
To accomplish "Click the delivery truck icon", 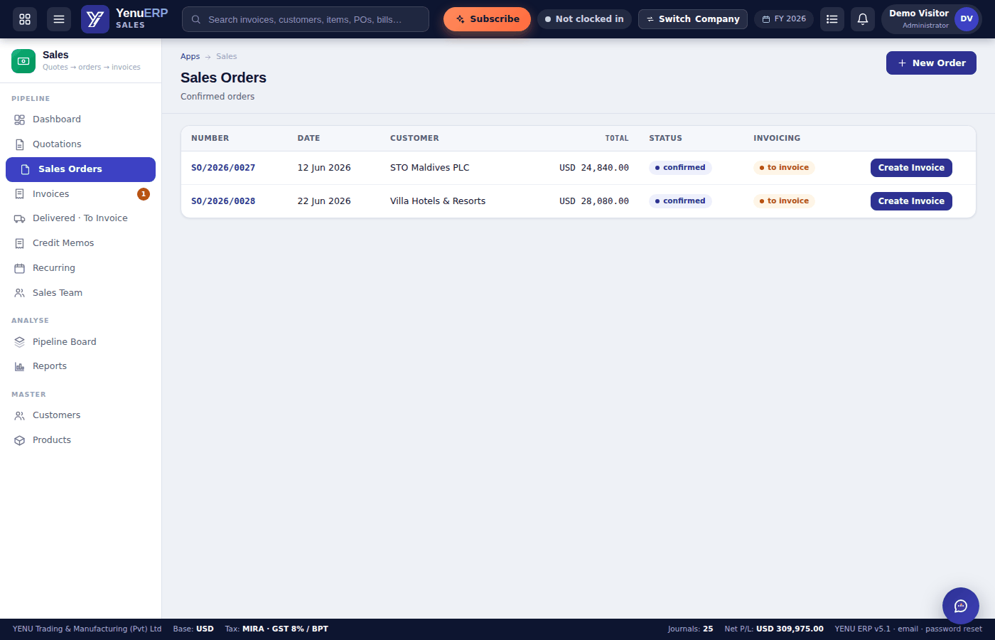I will click(20, 218).
